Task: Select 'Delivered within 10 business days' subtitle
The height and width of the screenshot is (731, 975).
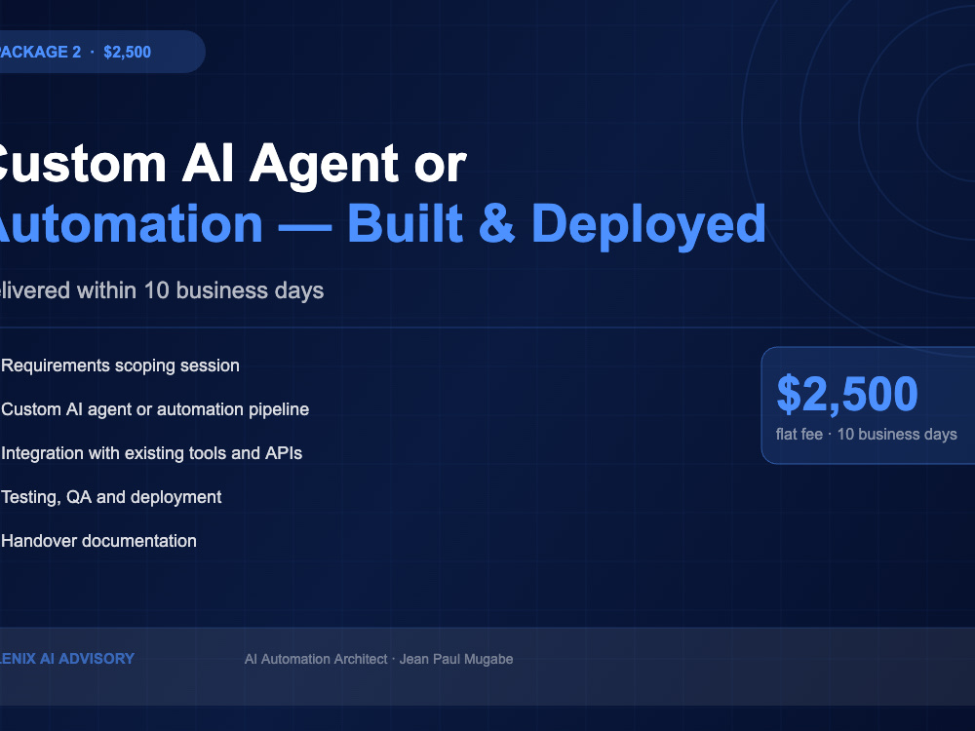Action: point(161,290)
